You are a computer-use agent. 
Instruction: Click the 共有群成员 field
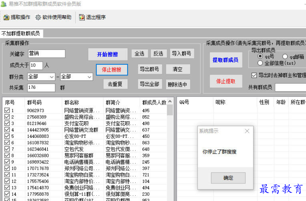pyautogui.click(x=290, y=87)
